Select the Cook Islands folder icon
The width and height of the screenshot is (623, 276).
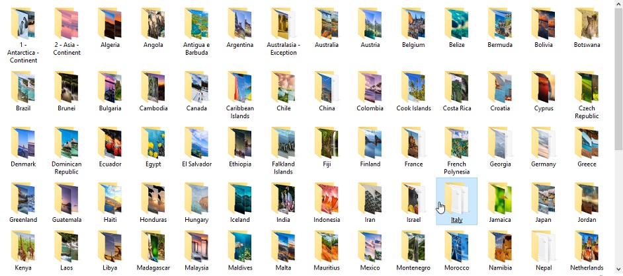tap(413, 87)
